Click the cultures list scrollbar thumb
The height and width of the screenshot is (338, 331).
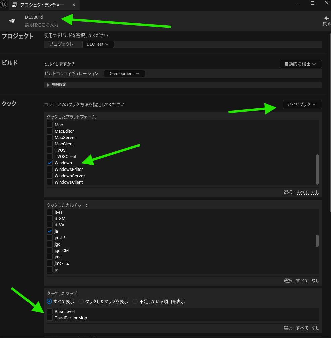click(317, 241)
